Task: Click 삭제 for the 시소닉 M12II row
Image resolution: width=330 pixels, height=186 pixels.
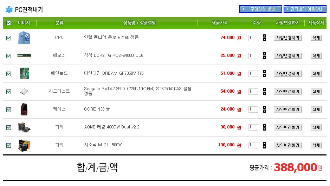Action: [x=316, y=145]
